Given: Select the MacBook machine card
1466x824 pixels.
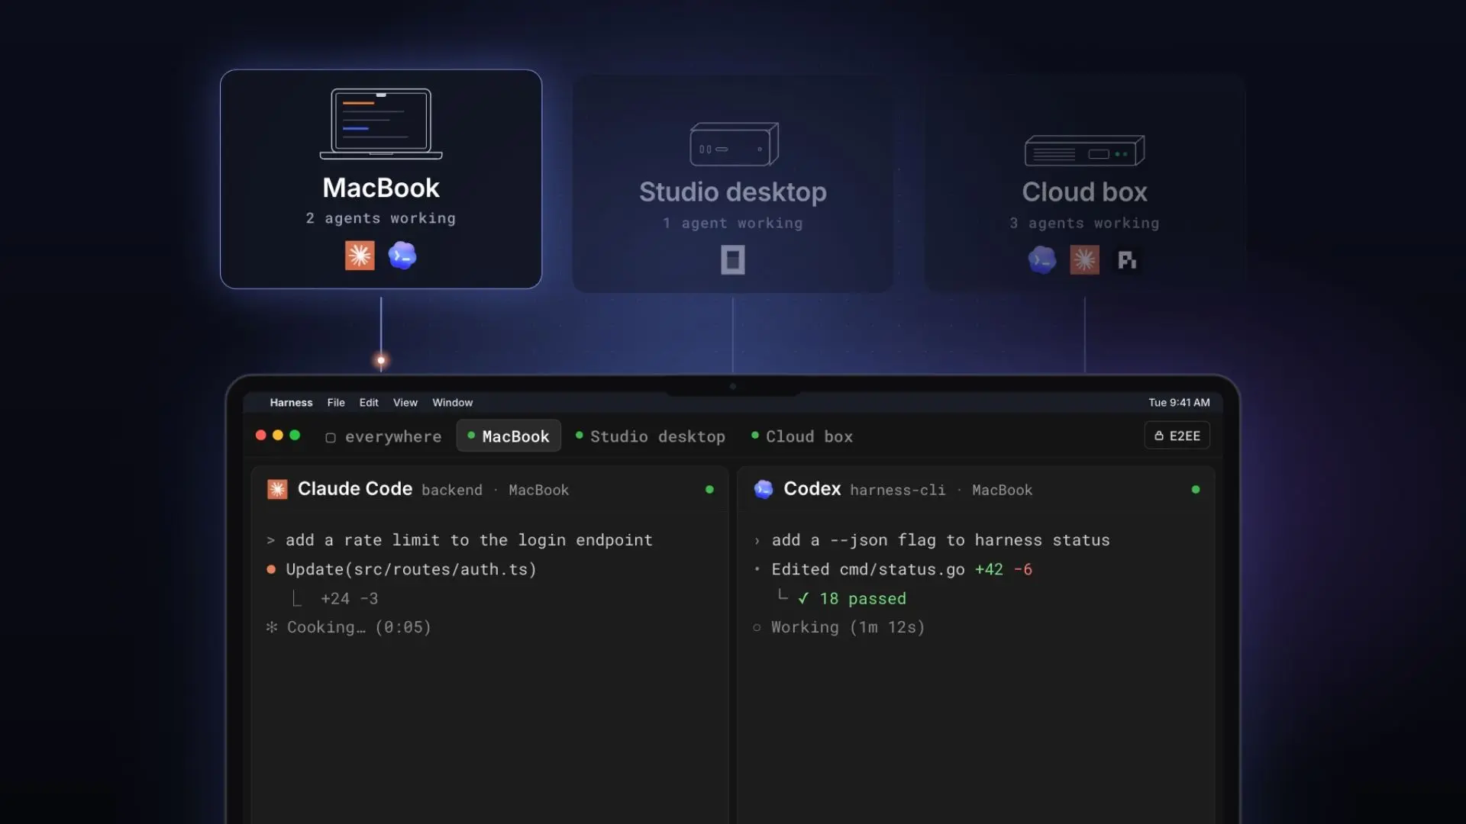Looking at the screenshot, I should pos(381,179).
